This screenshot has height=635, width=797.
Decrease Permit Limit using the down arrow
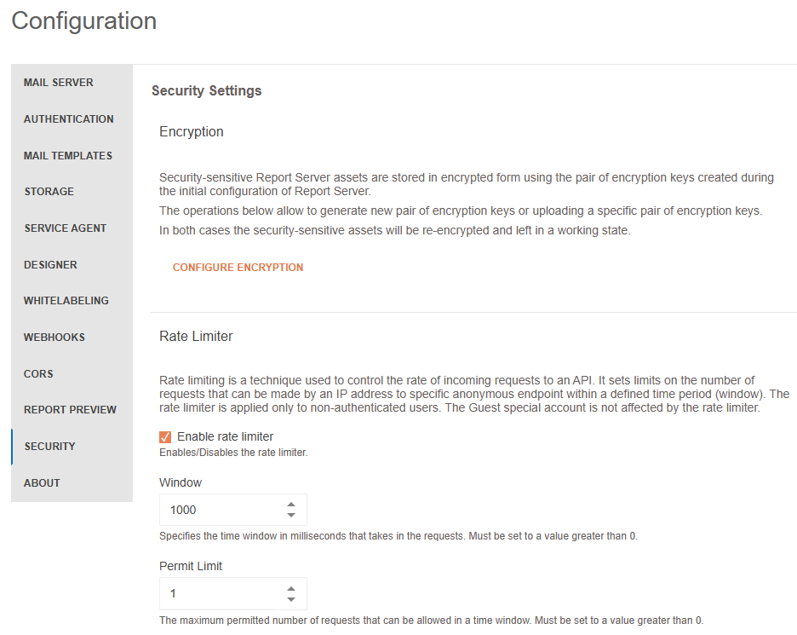coord(290,597)
